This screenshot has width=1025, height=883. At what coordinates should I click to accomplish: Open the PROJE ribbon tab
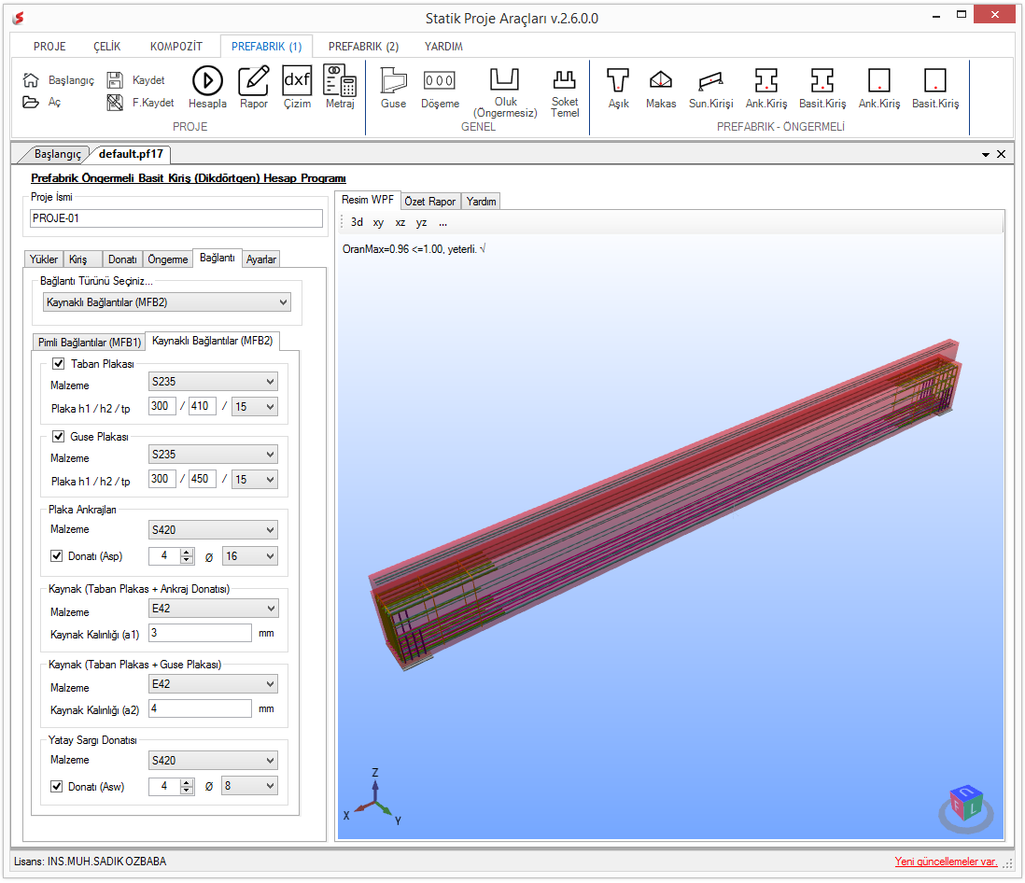pos(49,47)
